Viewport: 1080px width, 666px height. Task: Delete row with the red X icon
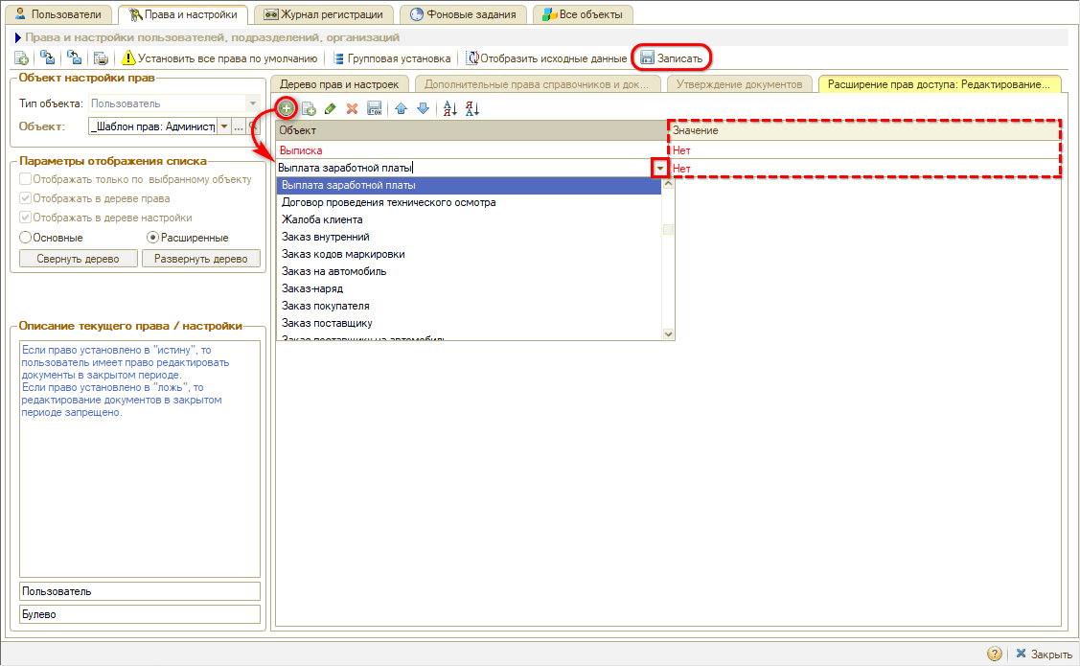352,109
